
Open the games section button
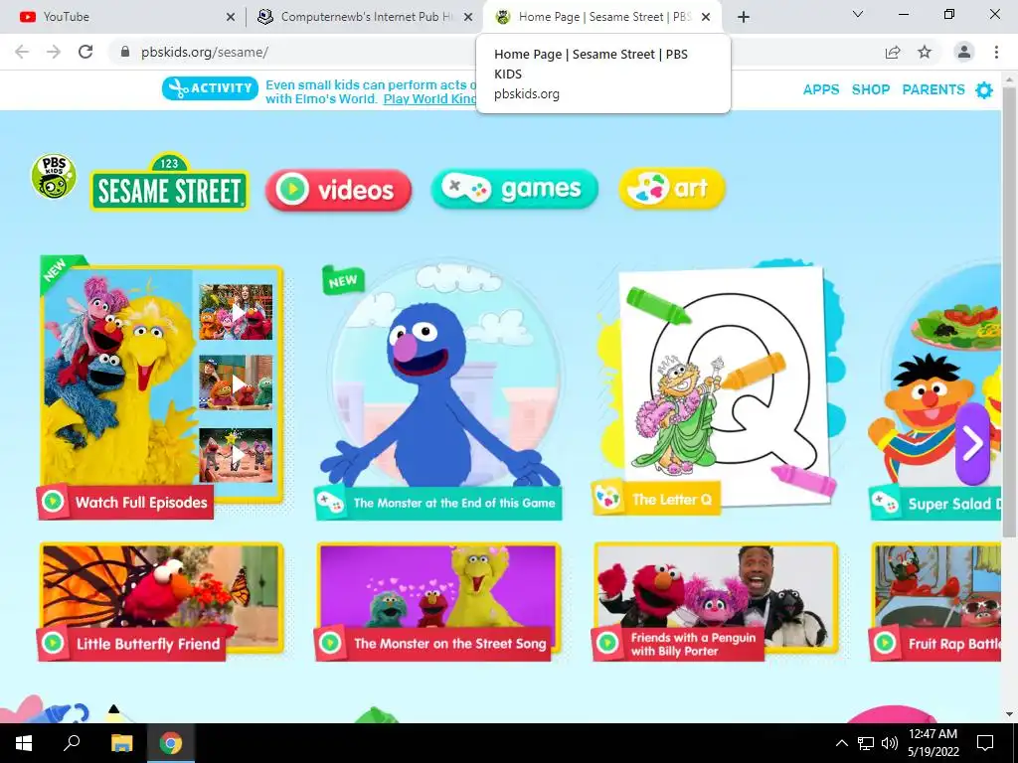click(x=514, y=189)
